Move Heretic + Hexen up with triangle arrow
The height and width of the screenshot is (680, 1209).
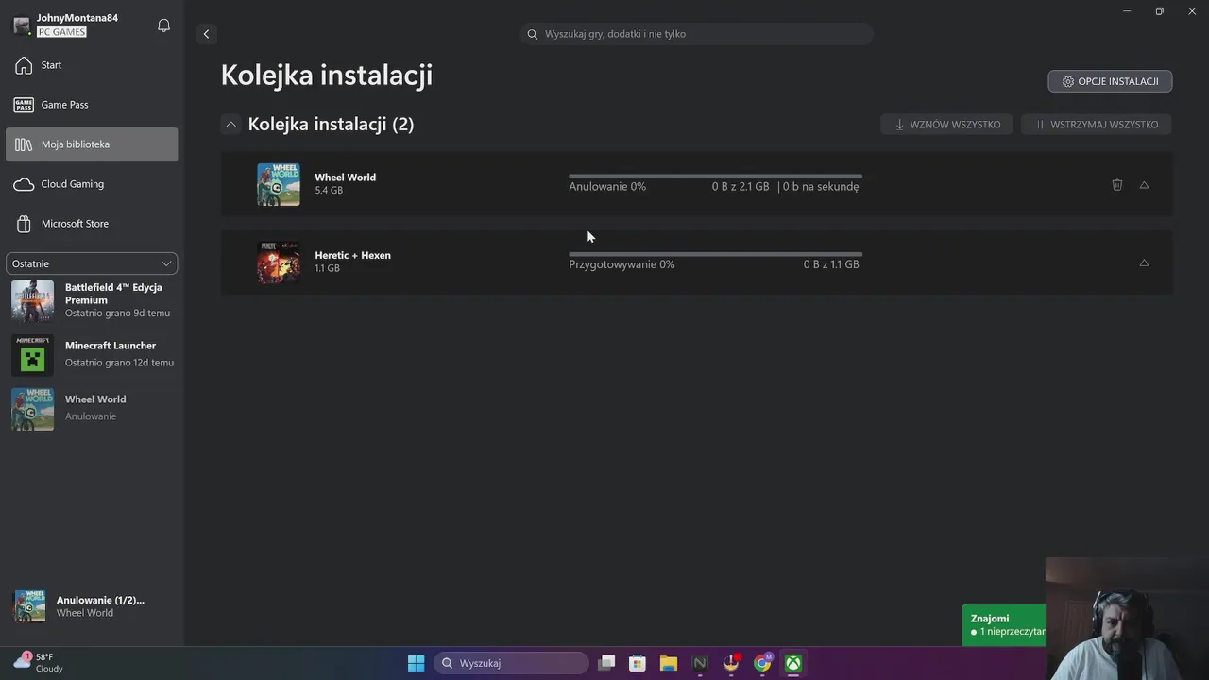tap(1144, 263)
